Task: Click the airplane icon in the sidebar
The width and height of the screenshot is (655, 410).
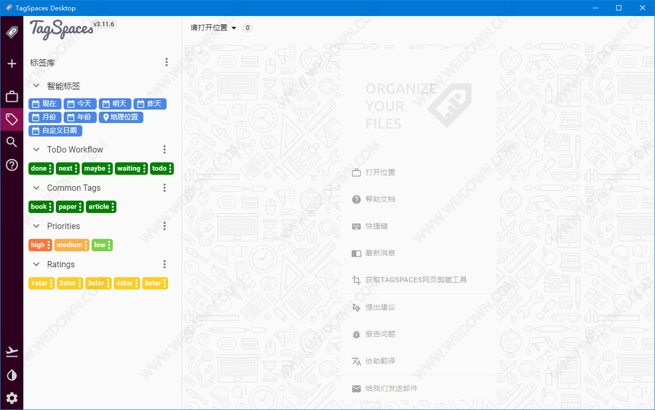Action: click(x=11, y=352)
